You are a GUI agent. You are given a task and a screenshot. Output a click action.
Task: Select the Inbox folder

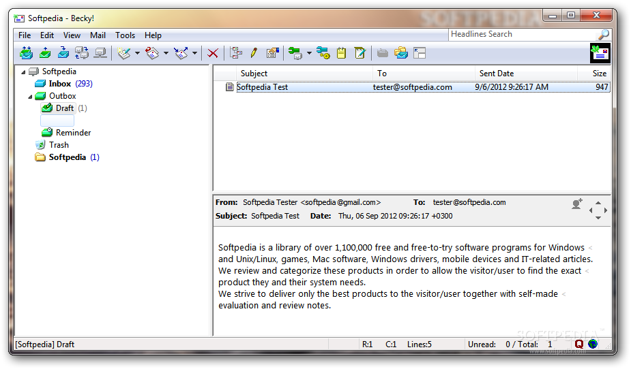click(x=59, y=84)
